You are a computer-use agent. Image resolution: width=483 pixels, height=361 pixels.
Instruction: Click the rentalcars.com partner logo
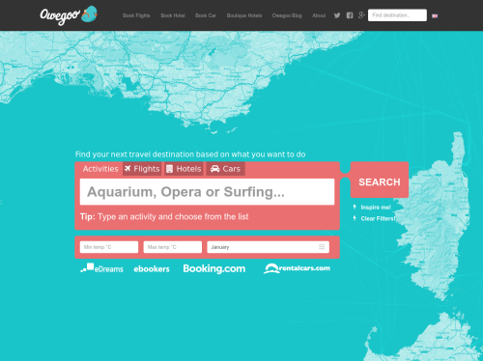pos(297,268)
